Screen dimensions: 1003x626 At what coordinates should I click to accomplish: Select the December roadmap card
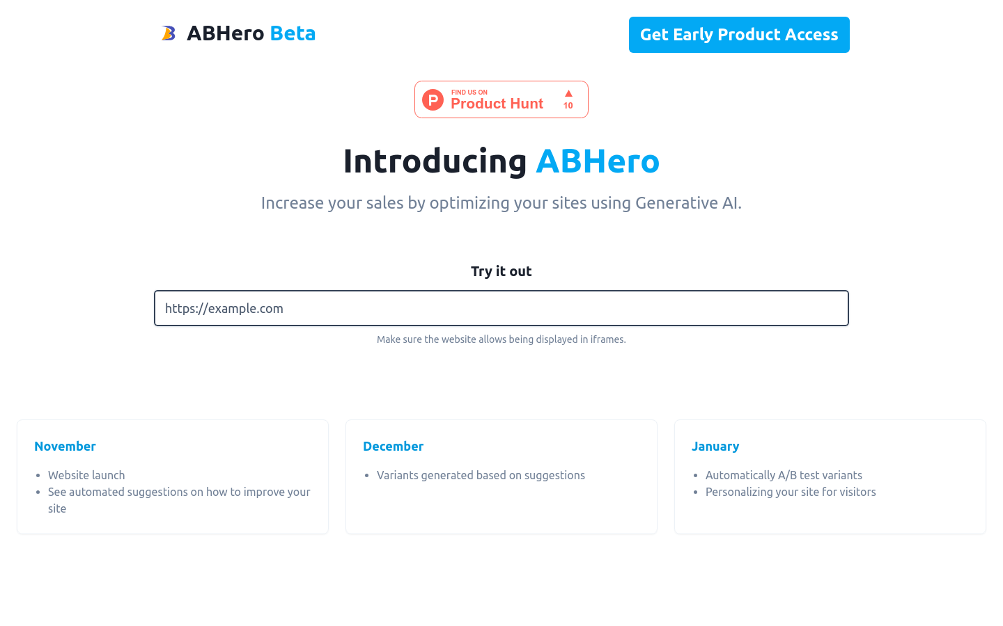(x=501, y=476)
